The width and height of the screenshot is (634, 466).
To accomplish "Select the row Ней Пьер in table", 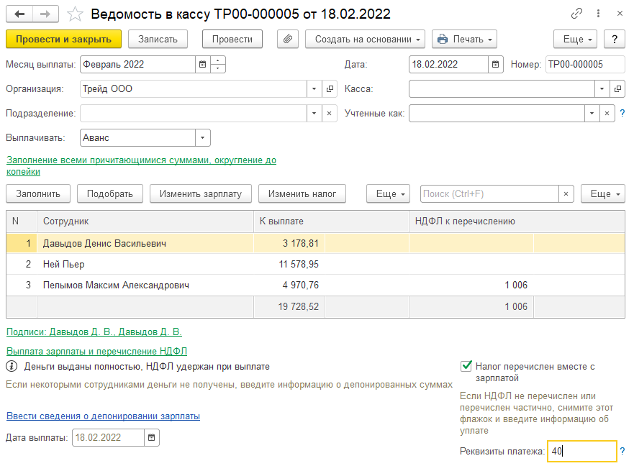I will click(x=315, y=265).
